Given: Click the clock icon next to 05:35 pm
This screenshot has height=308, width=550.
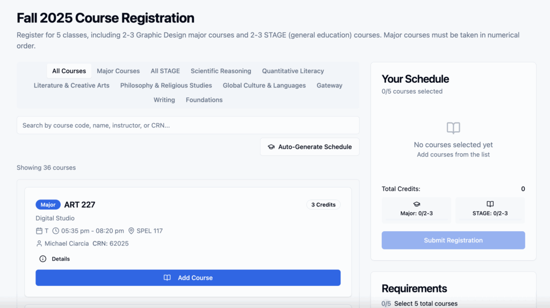Looking at the screenshot, I should pyautogui.click(x=56, y=231).
